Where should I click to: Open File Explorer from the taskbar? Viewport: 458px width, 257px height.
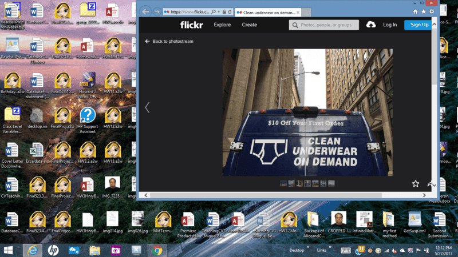coord(94,250)
